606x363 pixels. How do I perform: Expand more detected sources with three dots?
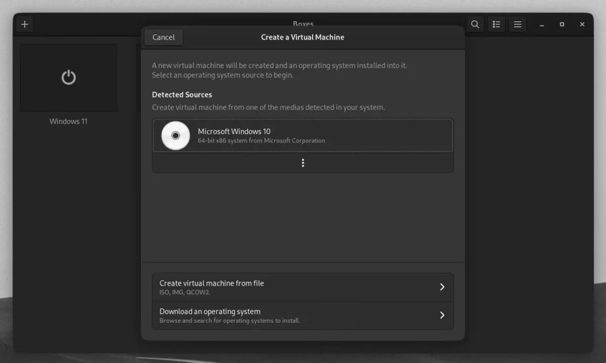[x=303, y=163]
